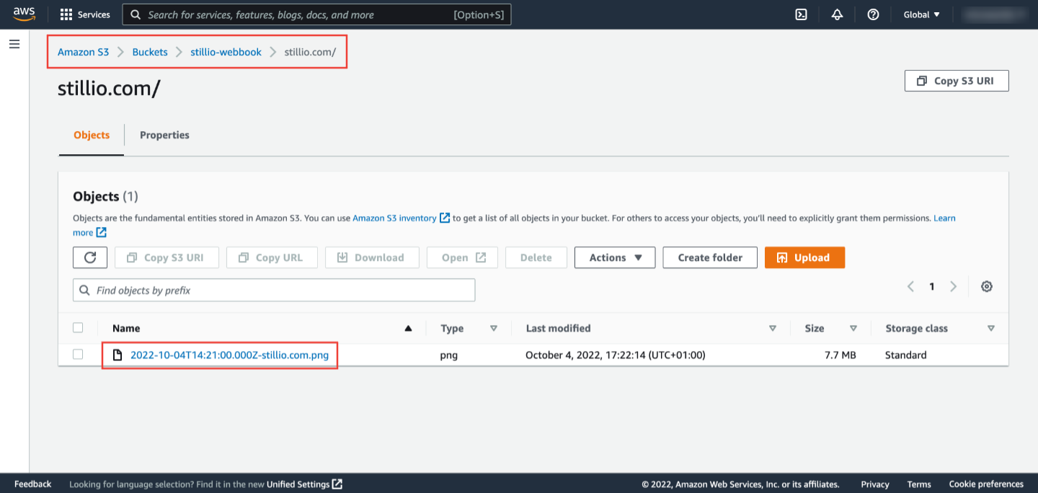
Task: Open table preferences gear icon
Action: tap(987, 286)
